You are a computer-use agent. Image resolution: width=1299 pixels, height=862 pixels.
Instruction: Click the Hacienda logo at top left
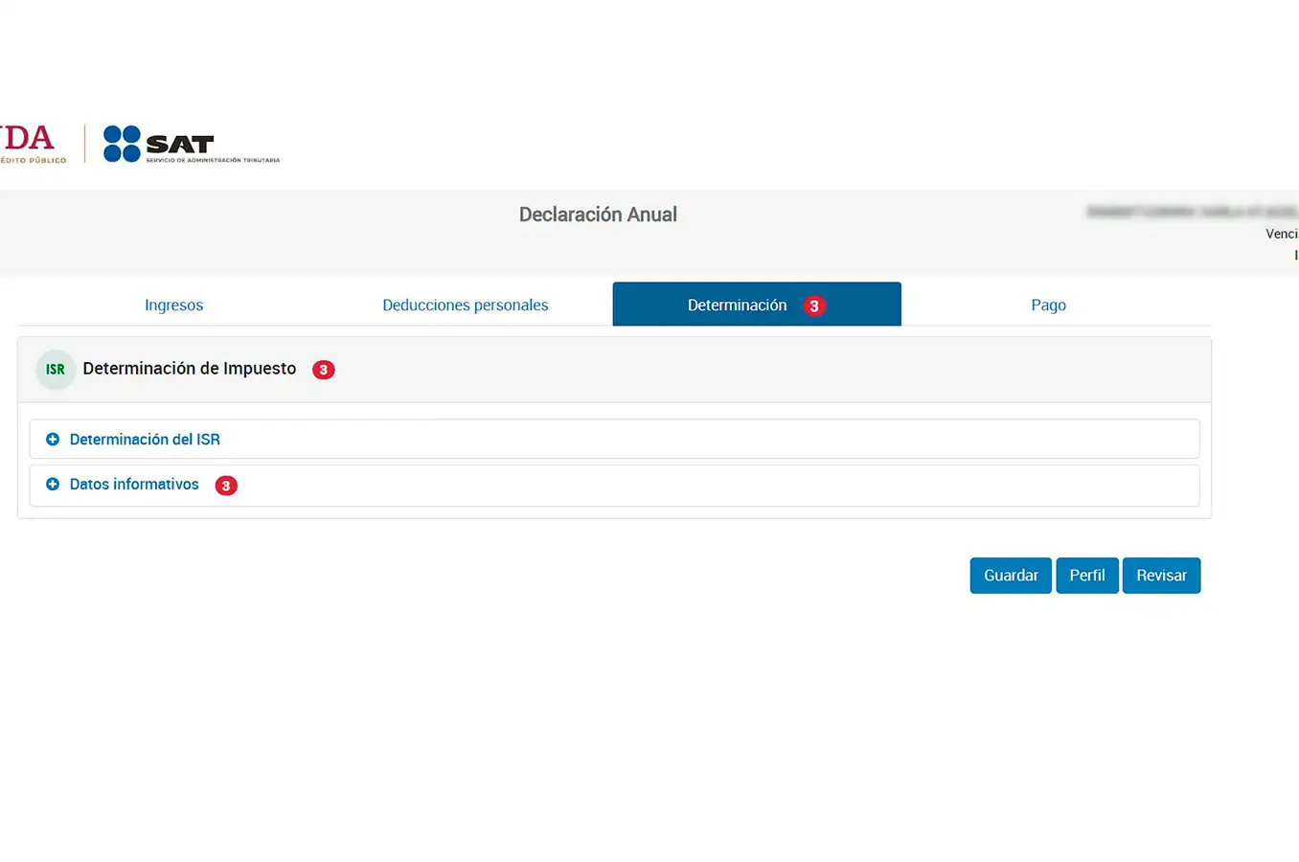31,144
